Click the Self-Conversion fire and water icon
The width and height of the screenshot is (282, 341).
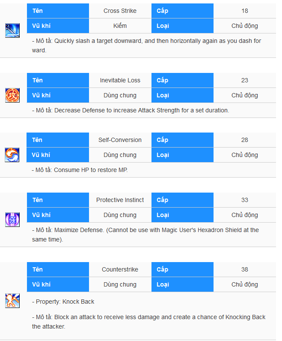click(12, 155)
